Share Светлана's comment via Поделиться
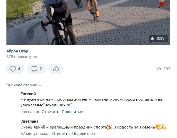Screen dimensions: 177x138 pos(84,134)
